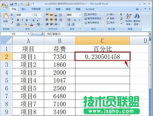Switch to the 插入 Insert tab
153x116 pixels.
point(24,9)
